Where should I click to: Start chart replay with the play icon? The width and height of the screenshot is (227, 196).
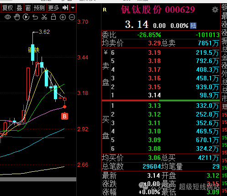coord(26,17)
